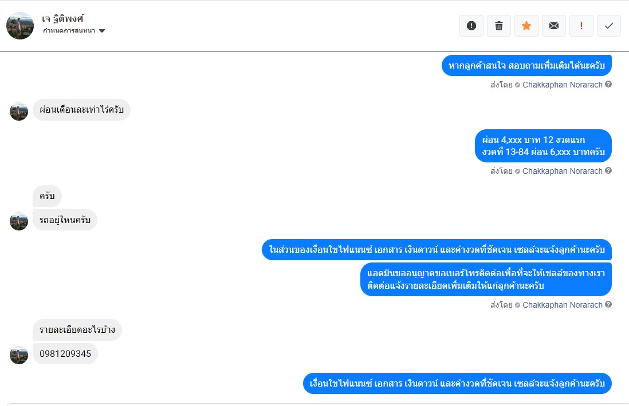Click the customer name เจ ฐิติพงศ์

coord(63,18)
